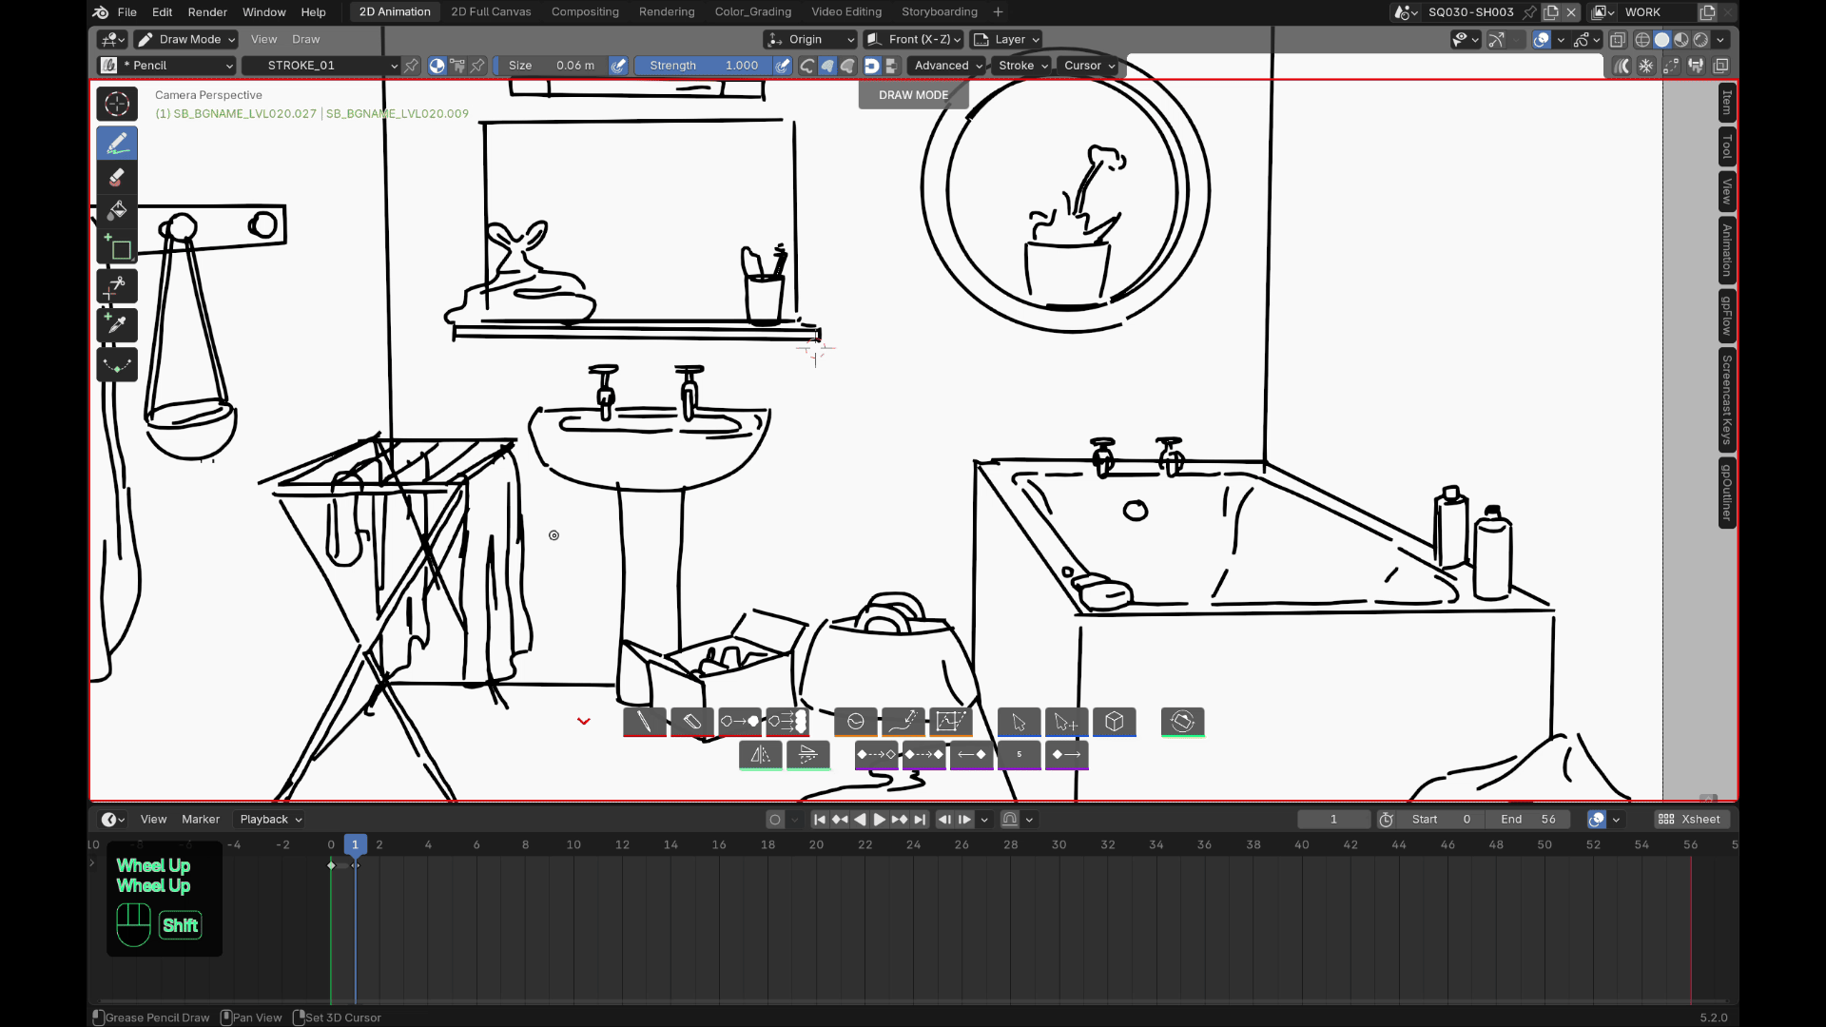Screen dimensions: 1826x1027
Task: Toggle use preview range clock icon
Action: coord(1387,820)
